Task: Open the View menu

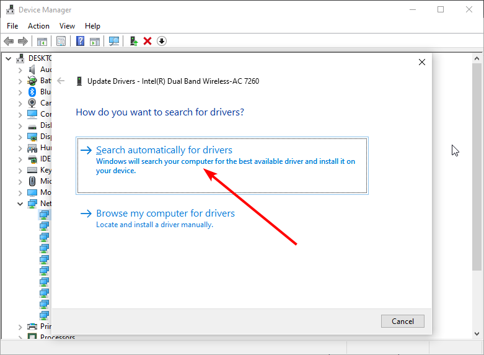Action: coord(67,26)
